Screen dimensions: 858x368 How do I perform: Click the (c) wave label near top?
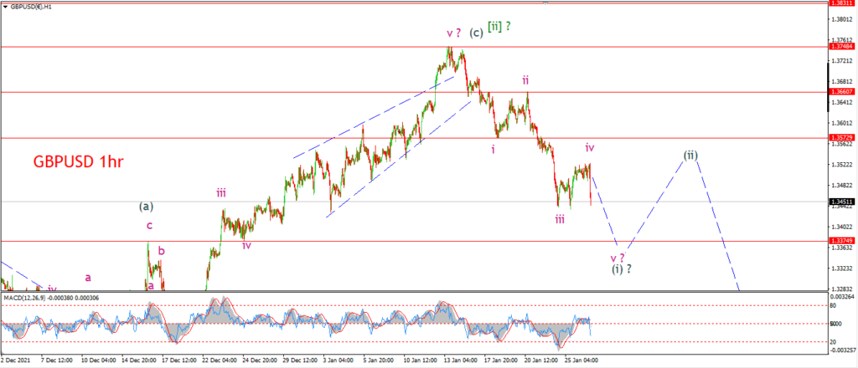click(476, 33)
